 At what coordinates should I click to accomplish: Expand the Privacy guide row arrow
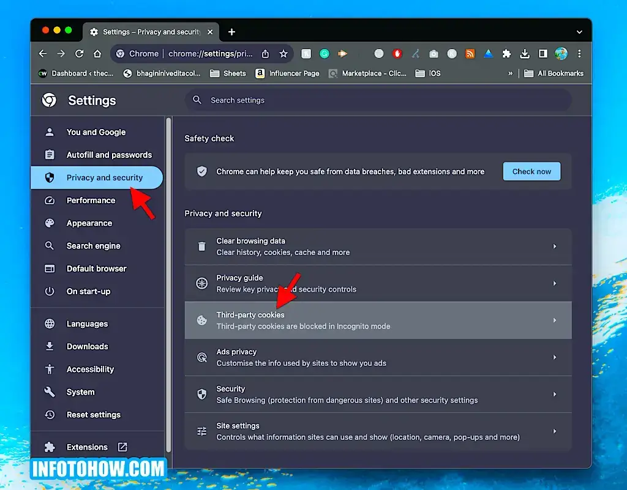click(555, 283)
